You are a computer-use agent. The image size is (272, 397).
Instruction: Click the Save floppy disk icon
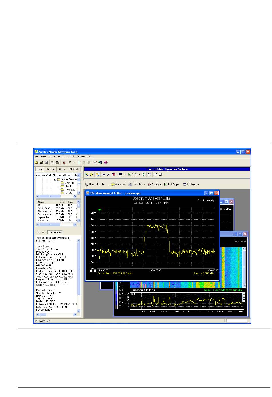click(41, 162)
